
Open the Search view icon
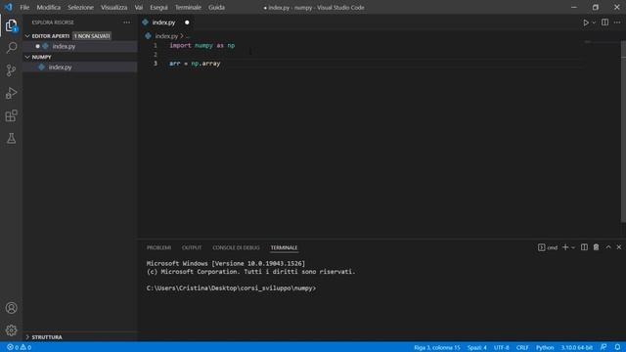(x=11, y=48)
